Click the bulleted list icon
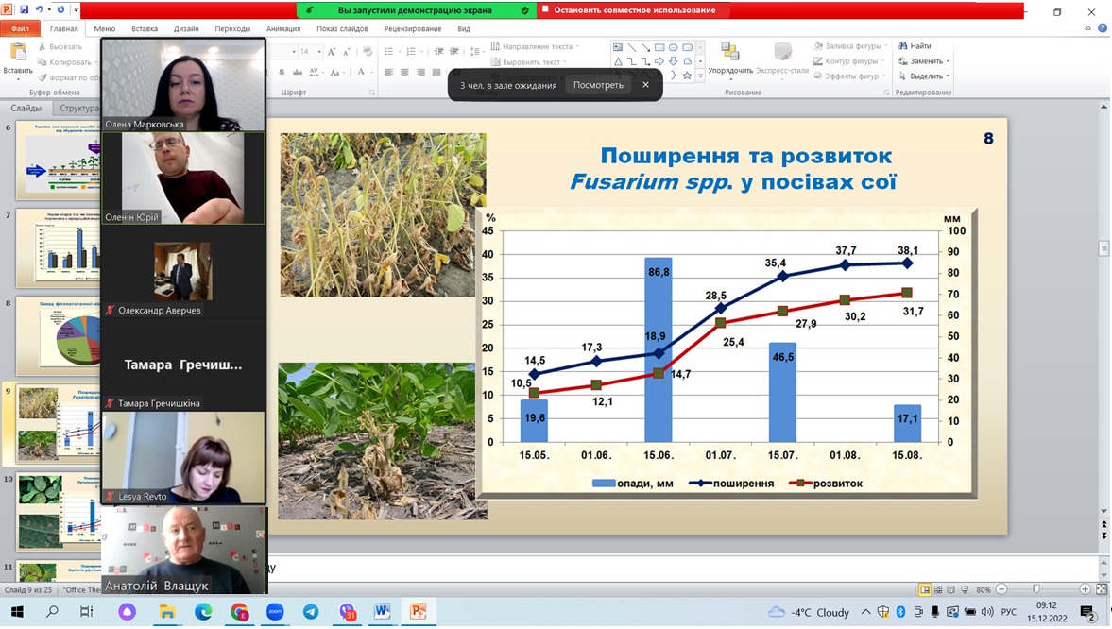The width and height of the screenshot is (1112, 629). [388, 52]
